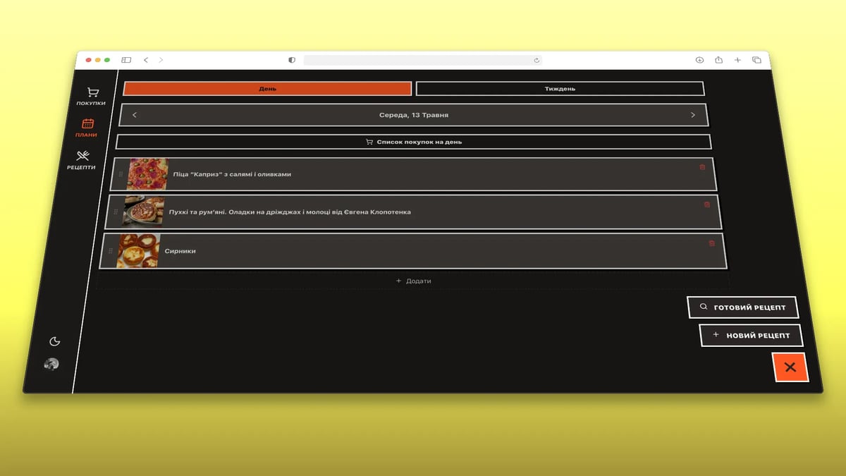Share the page from the browser toolbar
The width and height of the screenshot is (846, 476).
pos(718,60)
